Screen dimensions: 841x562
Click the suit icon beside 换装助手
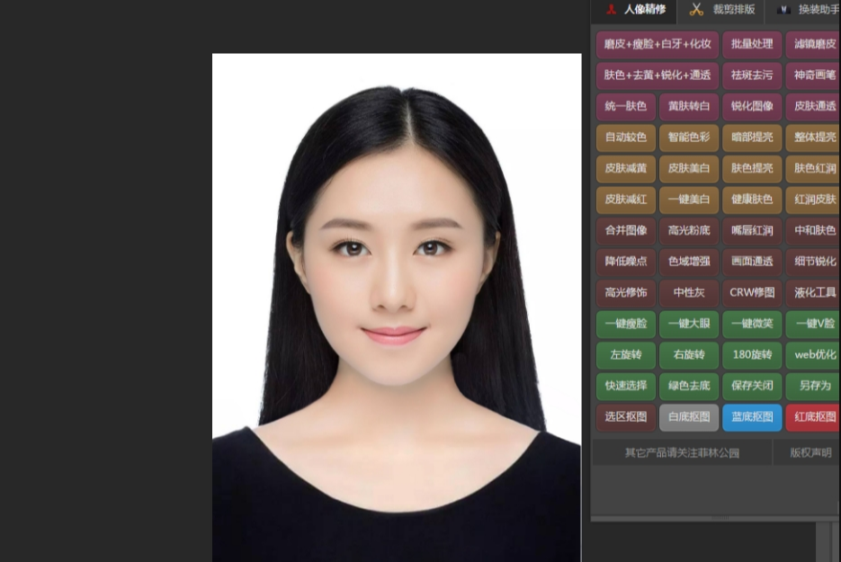[x=783, y=10]
